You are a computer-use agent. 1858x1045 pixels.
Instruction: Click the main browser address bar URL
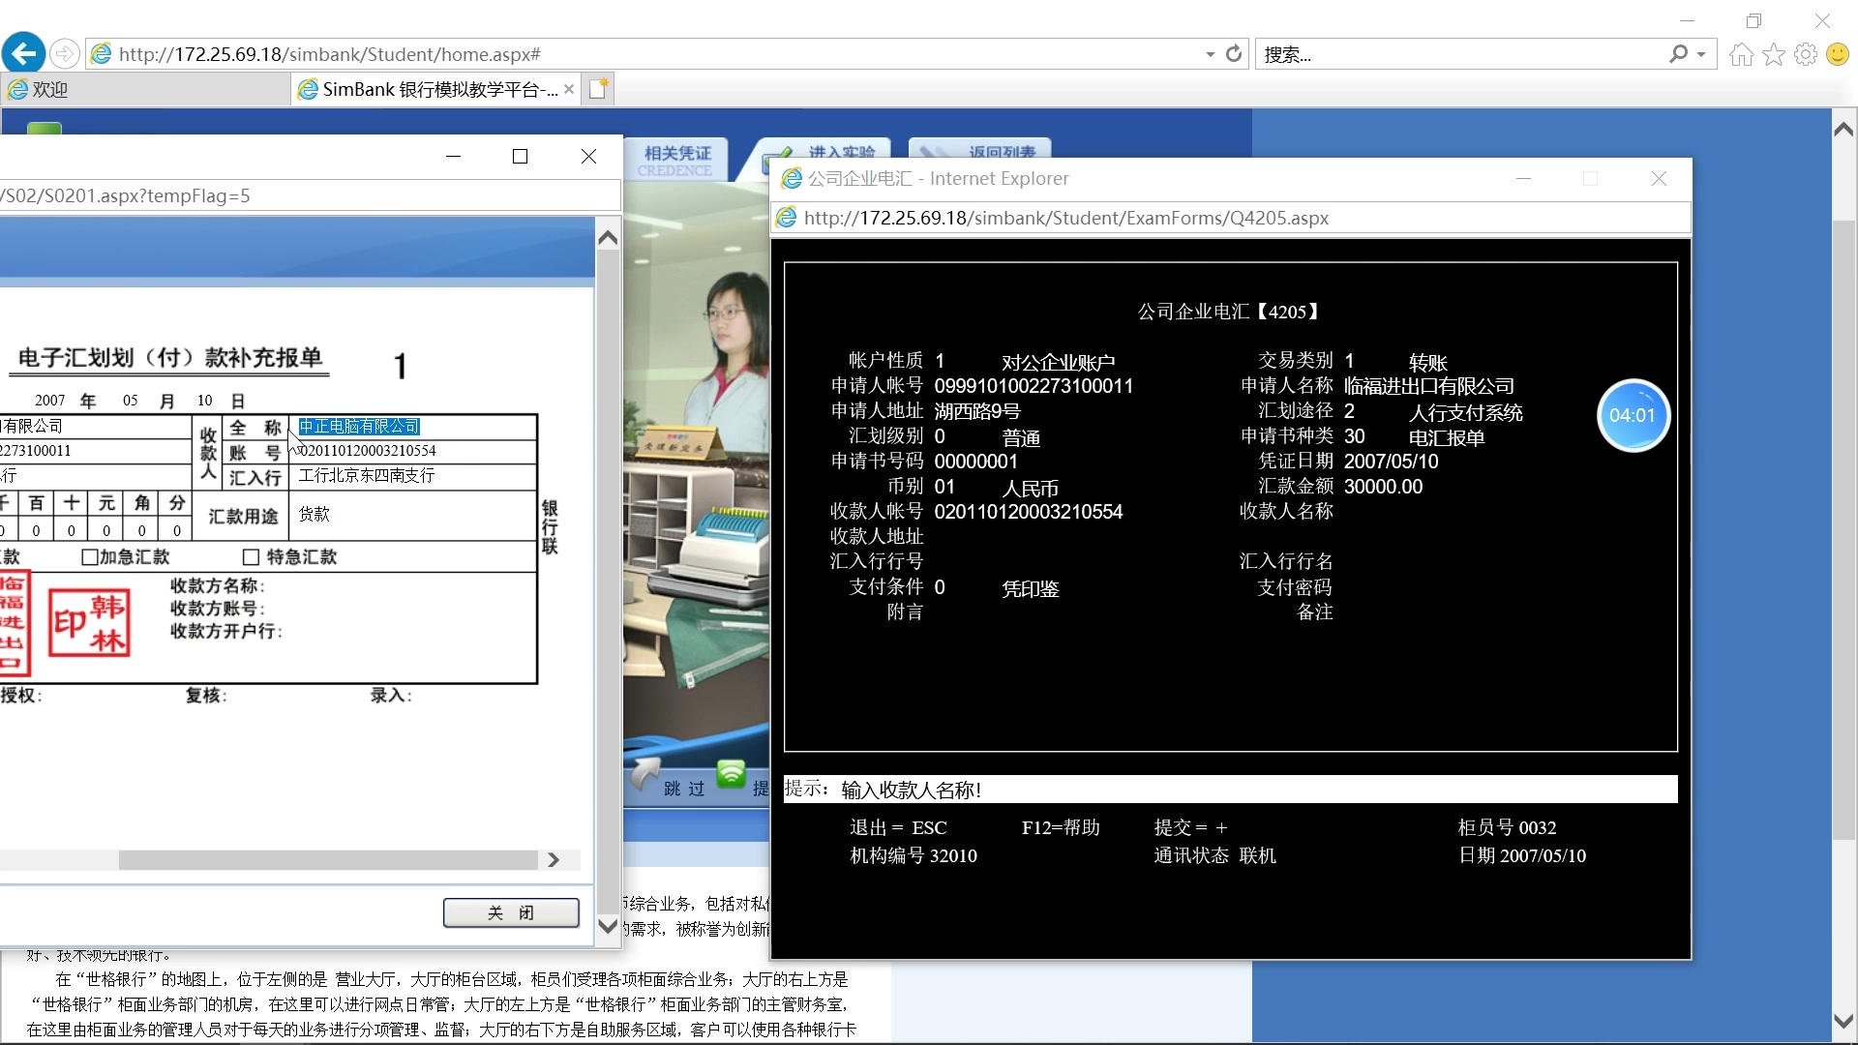pyautogui.click(x=329, y=54)
